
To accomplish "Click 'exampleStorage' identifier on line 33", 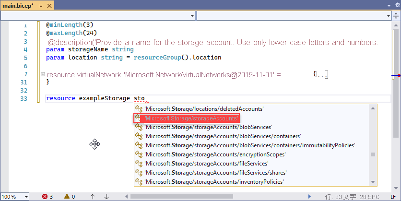I will click(x=105, y=98).
